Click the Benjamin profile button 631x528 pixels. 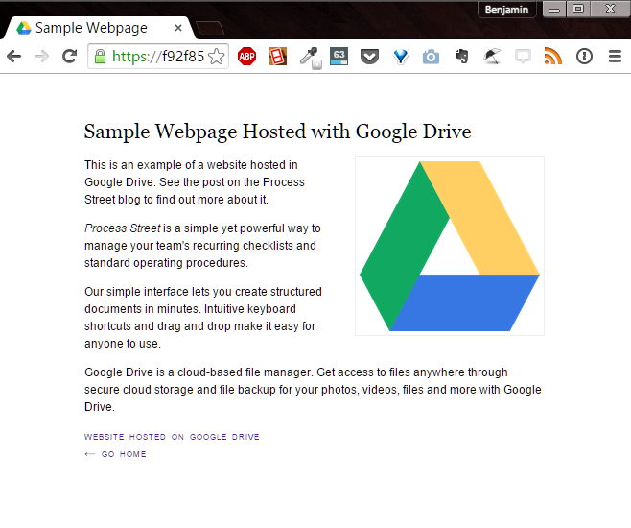(506, 10)
